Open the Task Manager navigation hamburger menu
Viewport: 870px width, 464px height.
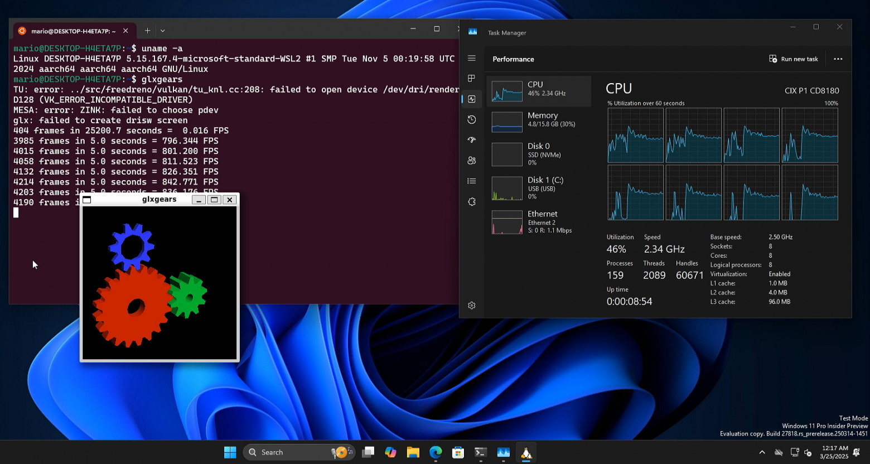click(471, 58)
